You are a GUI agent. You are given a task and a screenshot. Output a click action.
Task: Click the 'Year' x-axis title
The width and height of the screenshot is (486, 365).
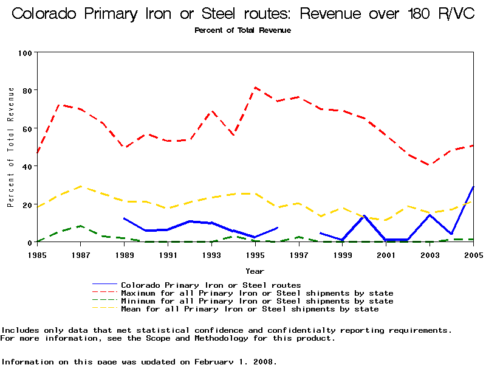255,271
